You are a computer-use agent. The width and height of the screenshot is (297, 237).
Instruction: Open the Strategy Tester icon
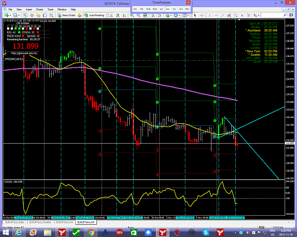click(x=51, y=15)
